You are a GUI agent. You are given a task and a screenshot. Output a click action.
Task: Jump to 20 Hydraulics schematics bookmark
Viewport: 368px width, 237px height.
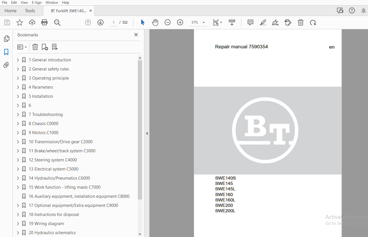click(52, 233)
